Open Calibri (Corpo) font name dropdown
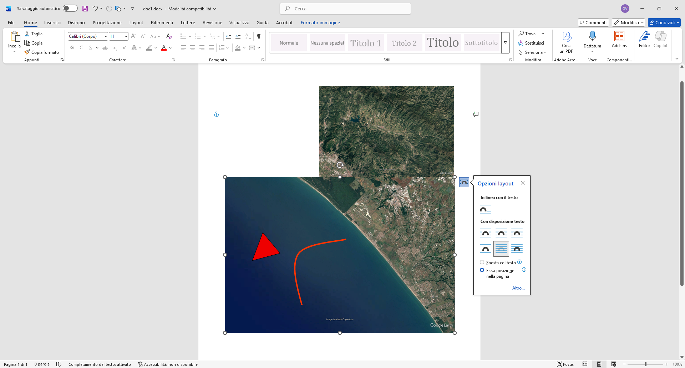The image size is (685, 368). point(106,36)
